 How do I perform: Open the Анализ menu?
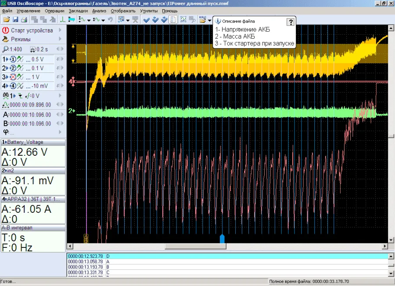click(99, 11)
